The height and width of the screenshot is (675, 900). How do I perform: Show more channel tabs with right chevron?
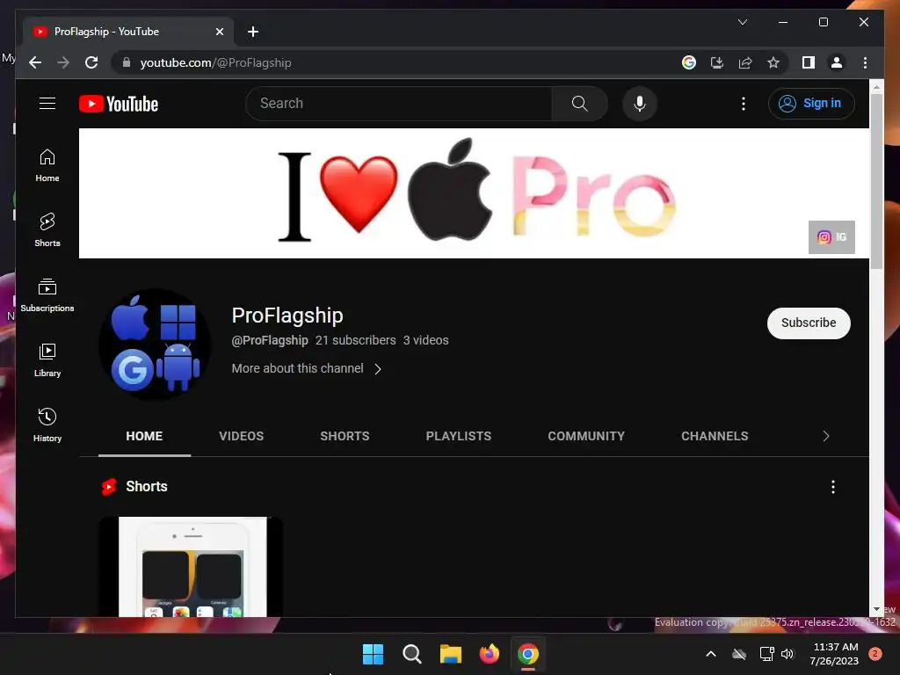[x=825, y=436]
